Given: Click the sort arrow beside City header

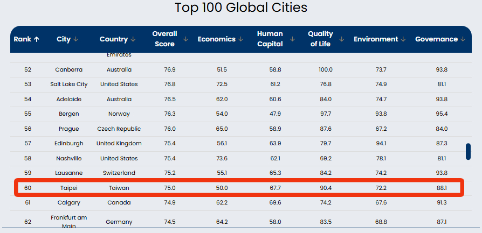Looking at the screenshot, I should pos(75,39).
